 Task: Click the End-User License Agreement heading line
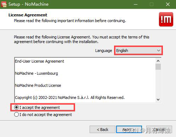39,61
